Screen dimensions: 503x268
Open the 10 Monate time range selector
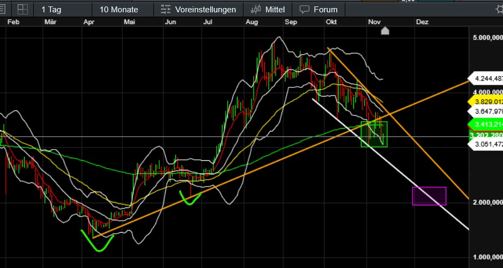coord(119,10)
